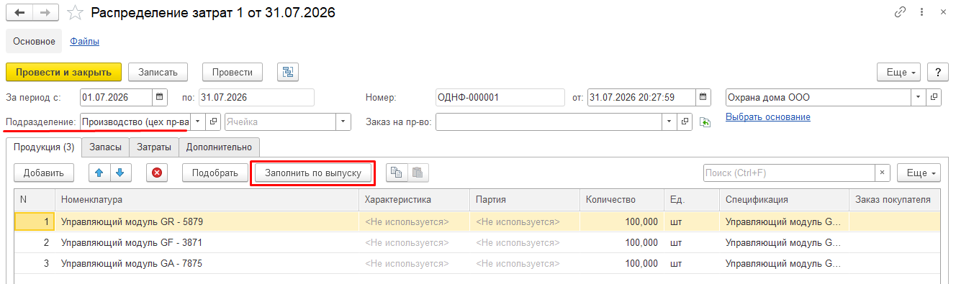The image size is (956, 284).
Task: Follow the Выбрать основание link
Action: [768, 116]
